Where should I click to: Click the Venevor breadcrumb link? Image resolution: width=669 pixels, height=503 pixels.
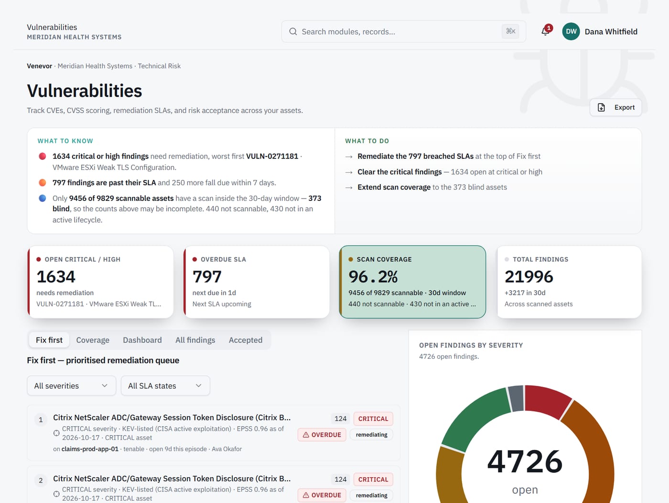click(x=39, y=66)
